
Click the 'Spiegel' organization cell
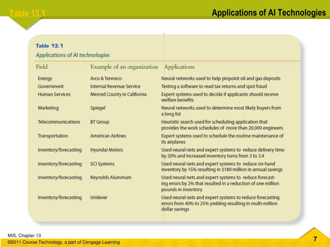coord(98,108)
